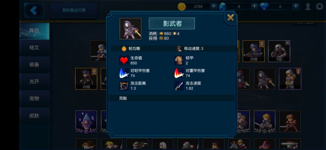
Task: Add gold coins with plus button
Action: [213, 6]
